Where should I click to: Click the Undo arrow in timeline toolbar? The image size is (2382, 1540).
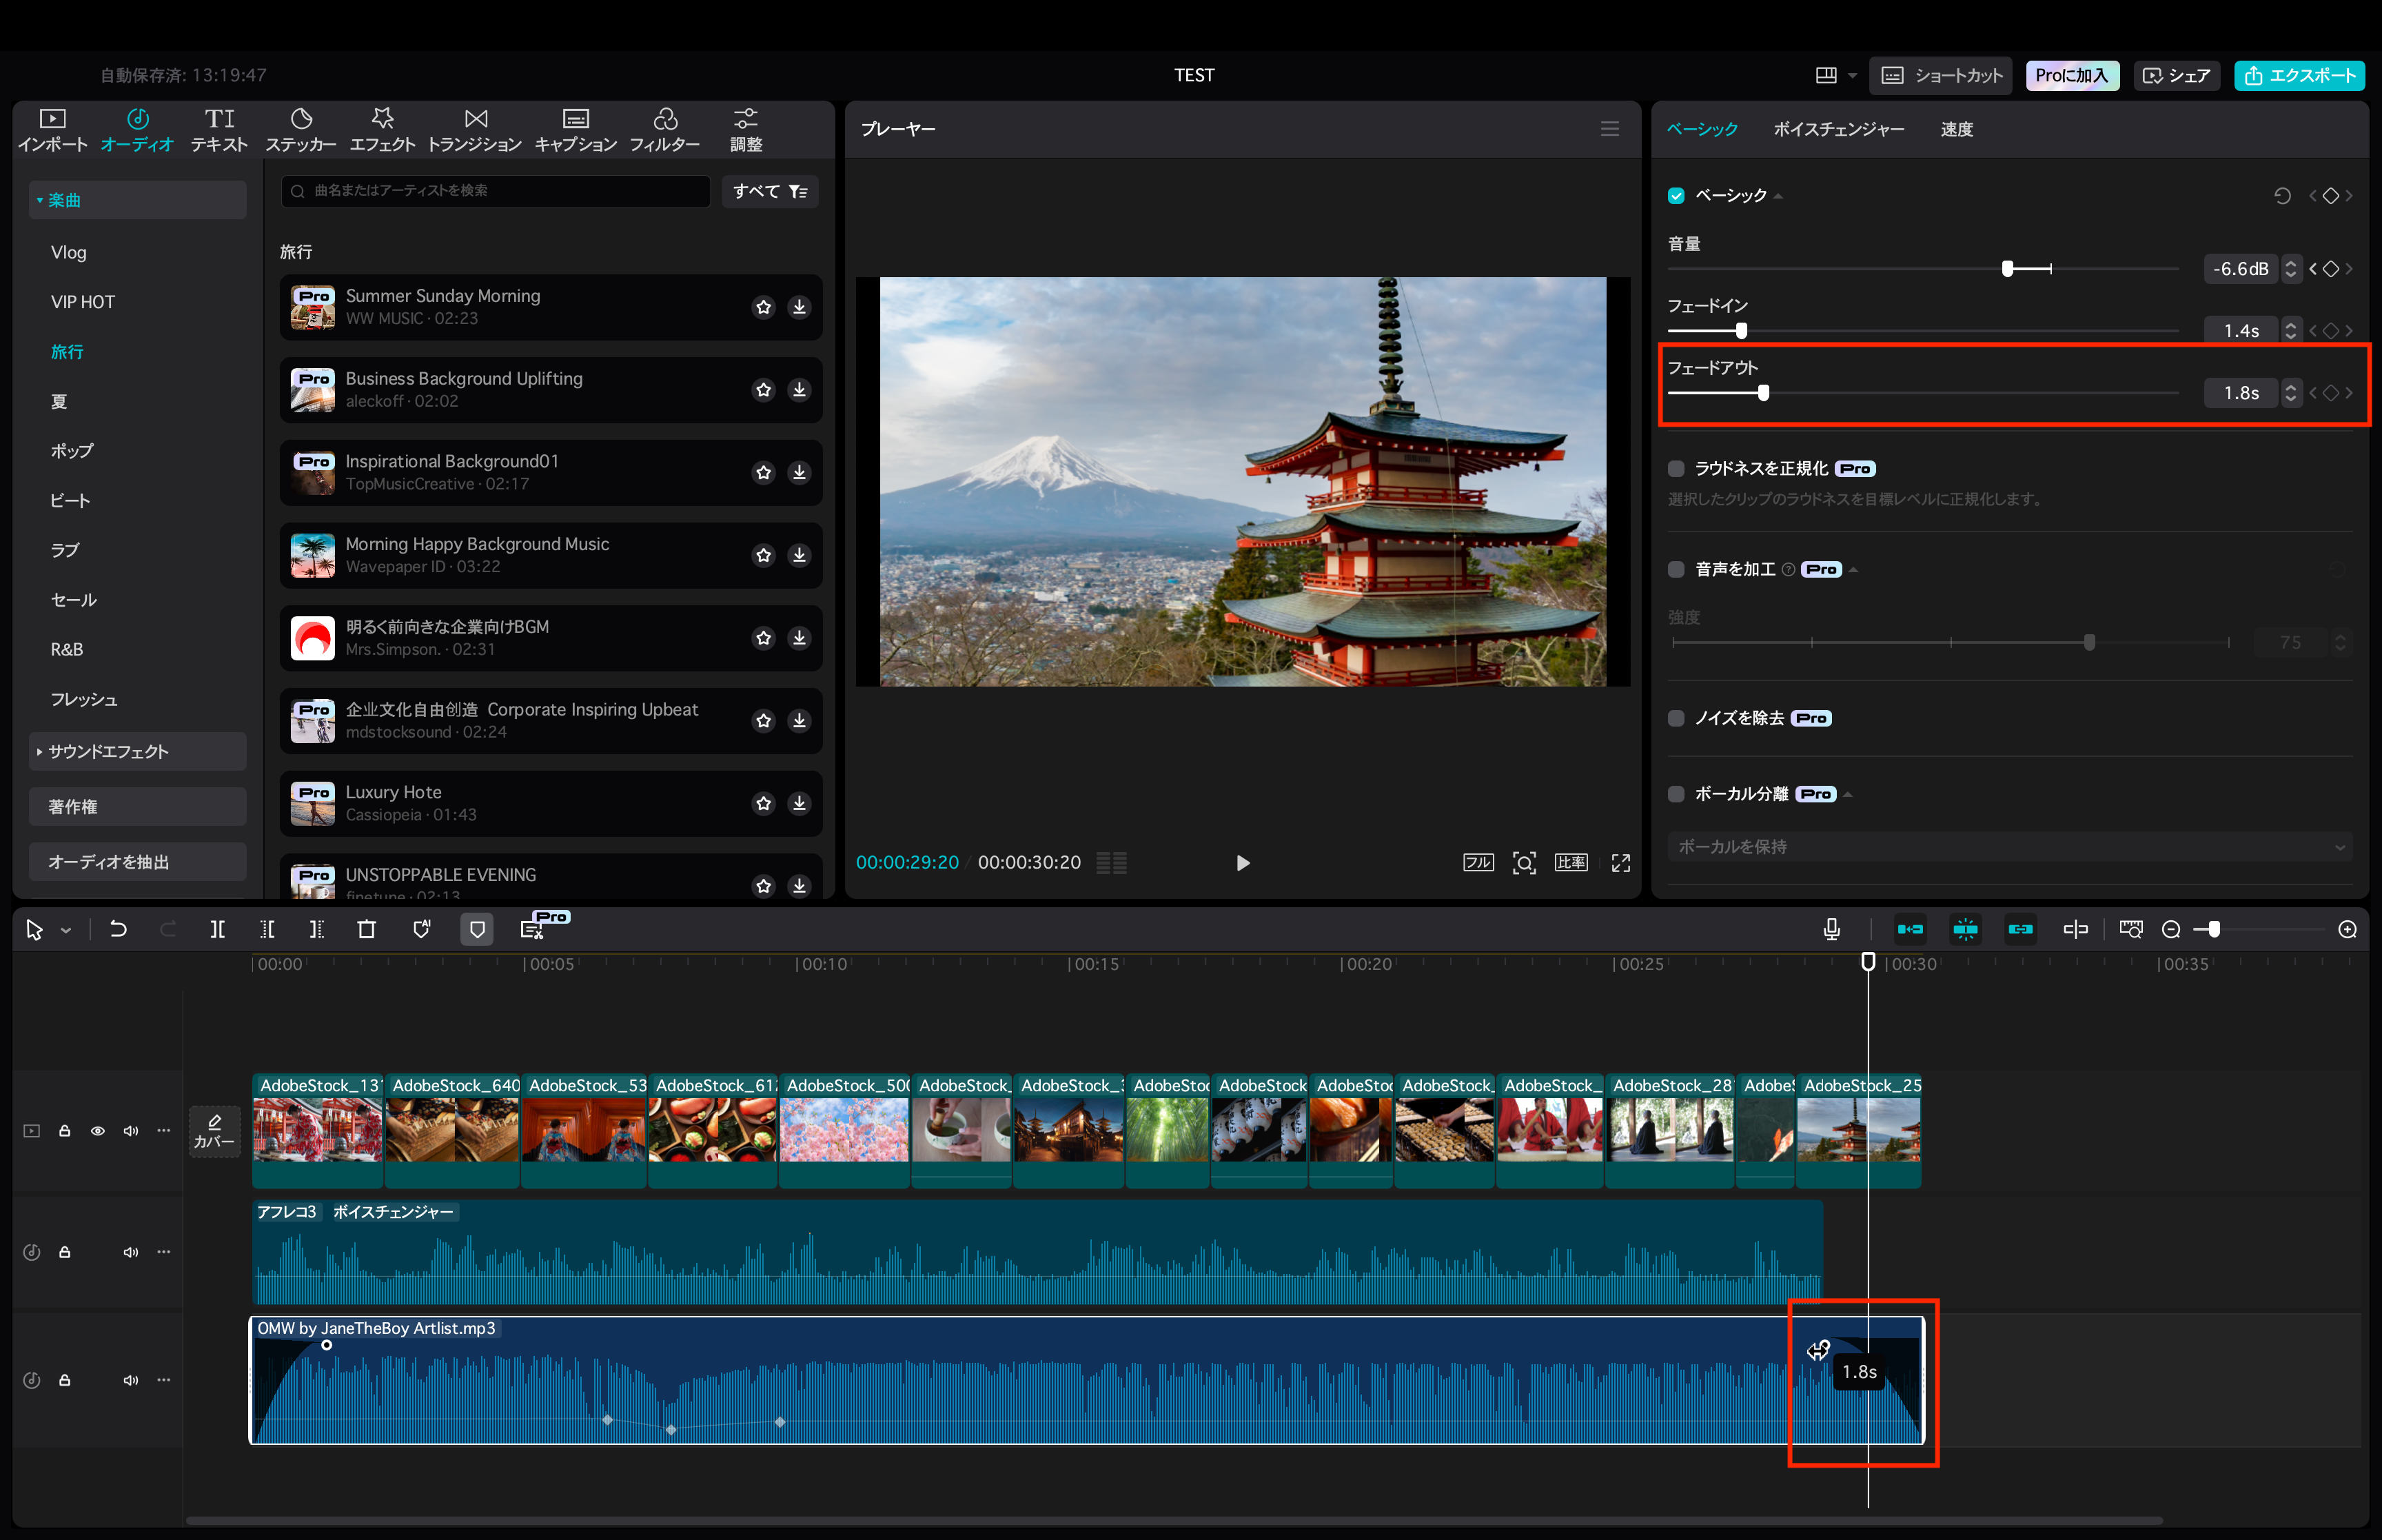[x=118, y=929]
